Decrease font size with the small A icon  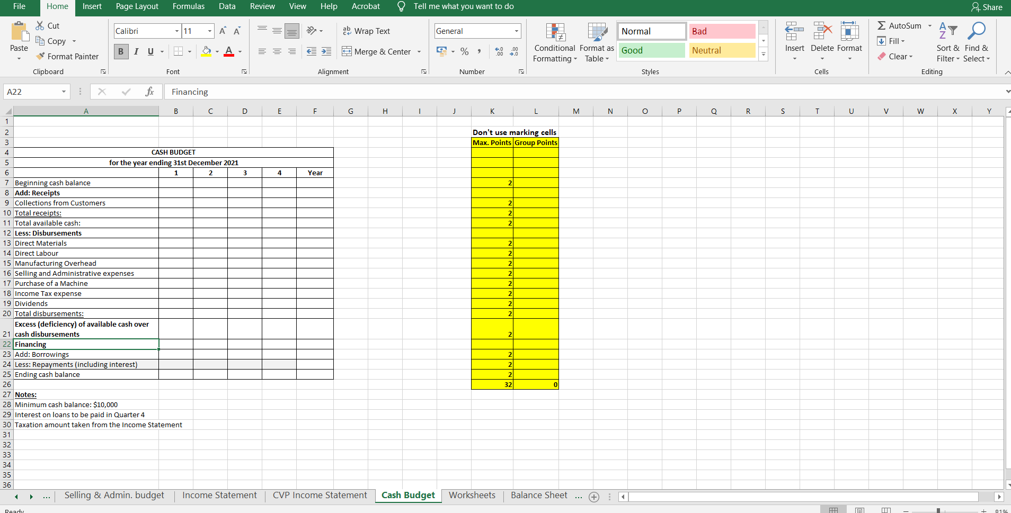pos(237,31)
